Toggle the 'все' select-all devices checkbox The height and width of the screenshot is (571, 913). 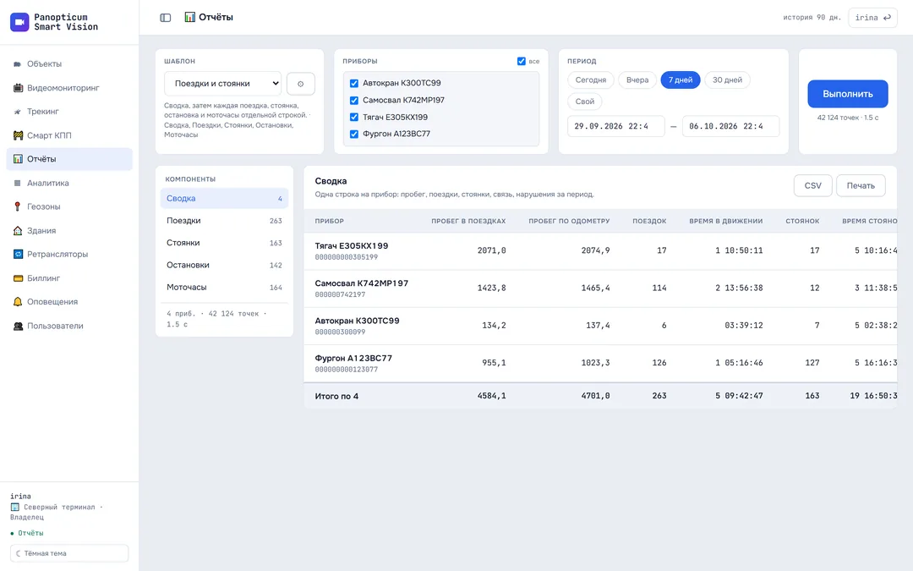point(521,61)
